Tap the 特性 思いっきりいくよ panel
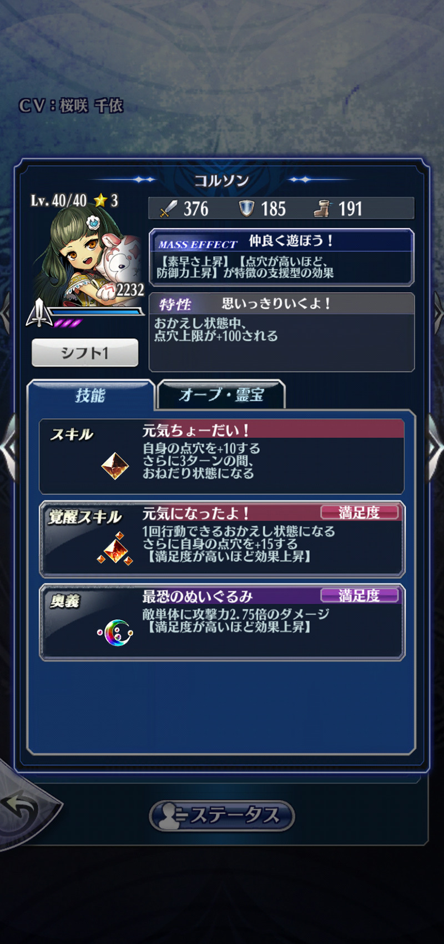The image size is (444, 944). point(281,332)
